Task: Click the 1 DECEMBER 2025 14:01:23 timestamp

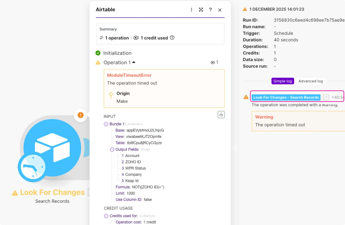Action: 277,9
